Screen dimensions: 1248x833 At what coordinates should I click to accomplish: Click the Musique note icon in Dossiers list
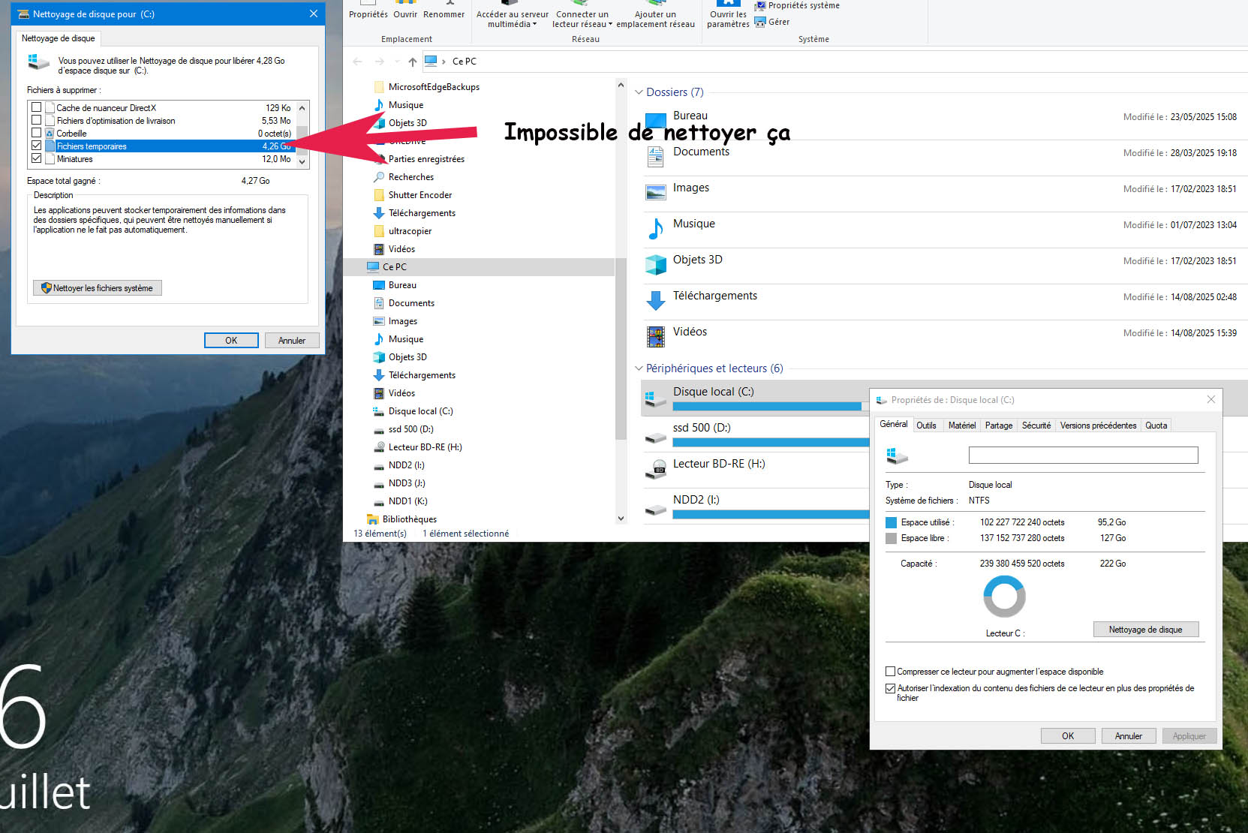pyautogui.click(x=656, y=229)
